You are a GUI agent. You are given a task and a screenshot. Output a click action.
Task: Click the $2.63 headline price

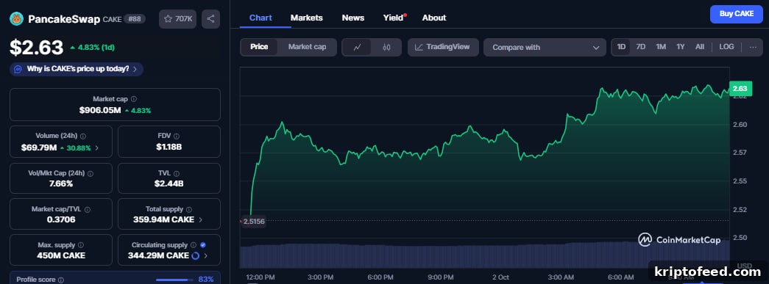pyautogui.click(x=36, y=48)
